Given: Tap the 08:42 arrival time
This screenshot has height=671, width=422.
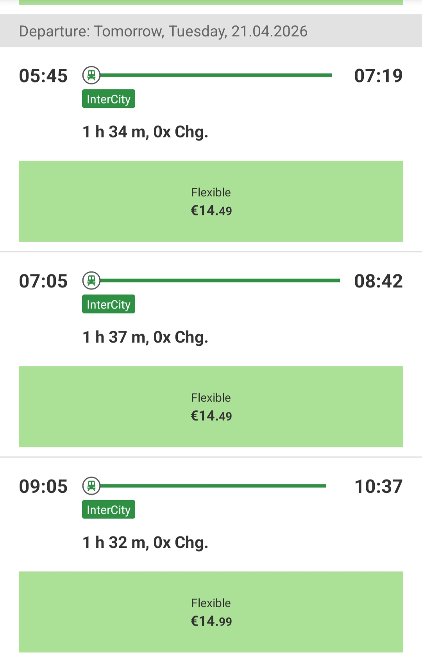Looking at the screenshot, I should [x=378, y=281].
